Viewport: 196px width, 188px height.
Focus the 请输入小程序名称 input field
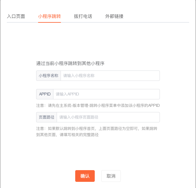(110, 76)
